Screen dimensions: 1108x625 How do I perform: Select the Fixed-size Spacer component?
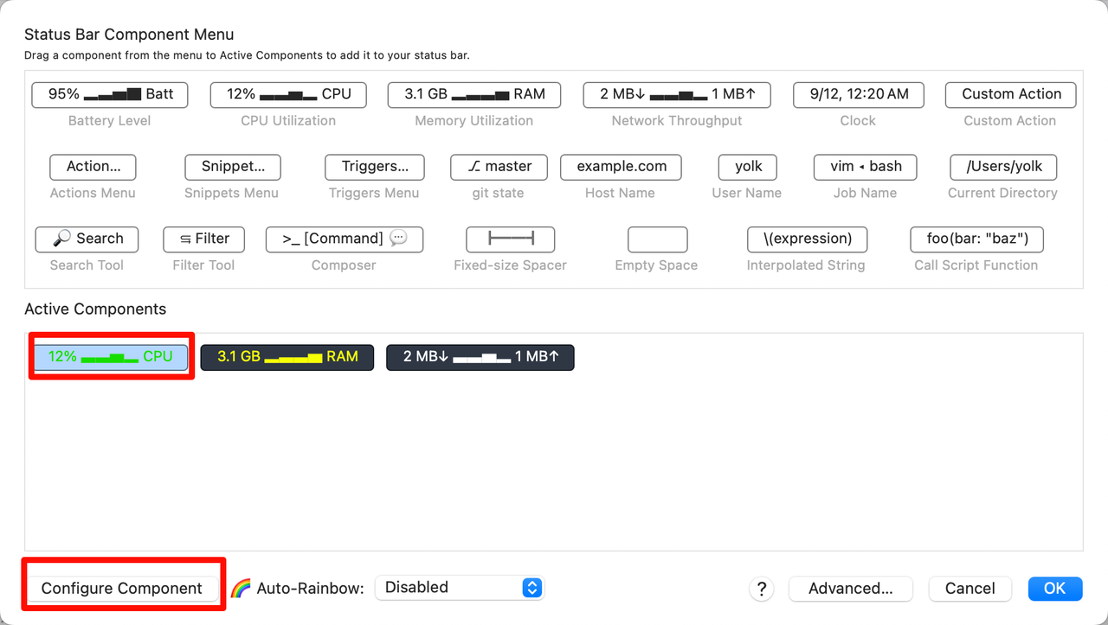click(510, 239)
